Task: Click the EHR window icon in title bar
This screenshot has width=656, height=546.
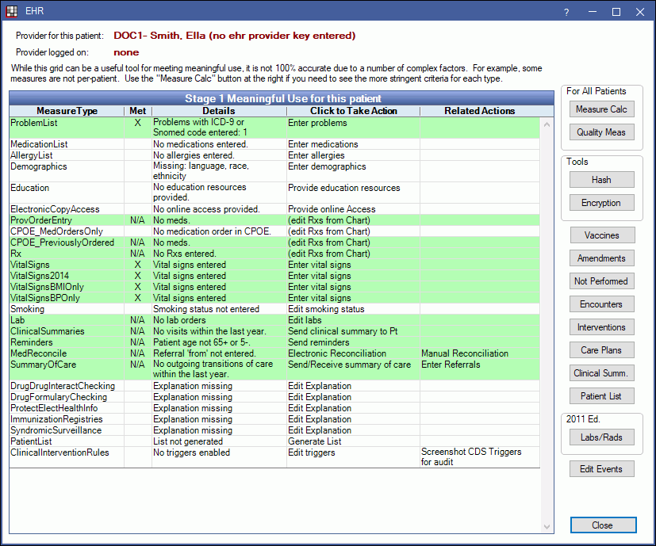Action: point(11,12)
